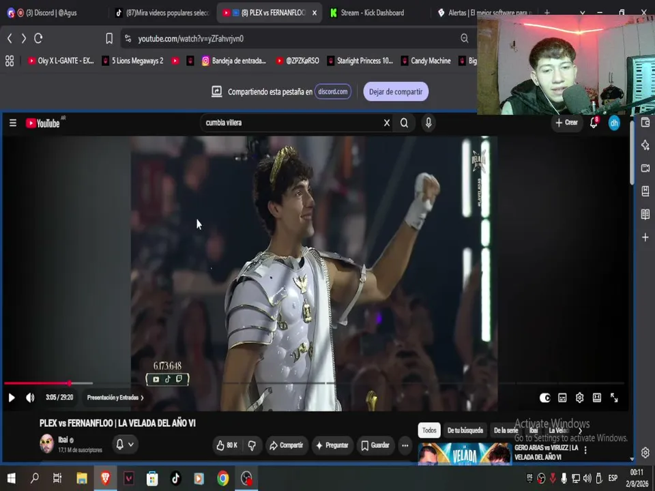Open File Explorer from taskbar
Screen dimensions: 655x491
pyautogui.click(x=82, y=479)
